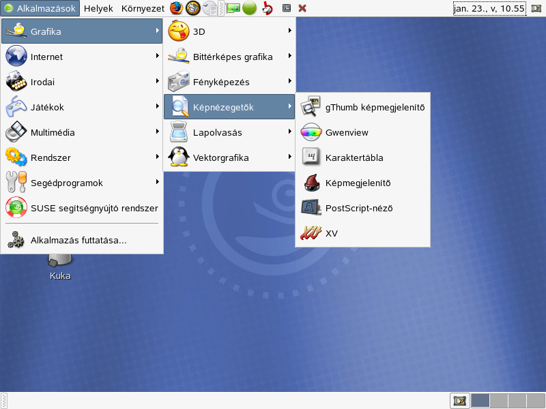Open the Környezet menu
This screenshot has height=409, width=546.
coord(143,8)
